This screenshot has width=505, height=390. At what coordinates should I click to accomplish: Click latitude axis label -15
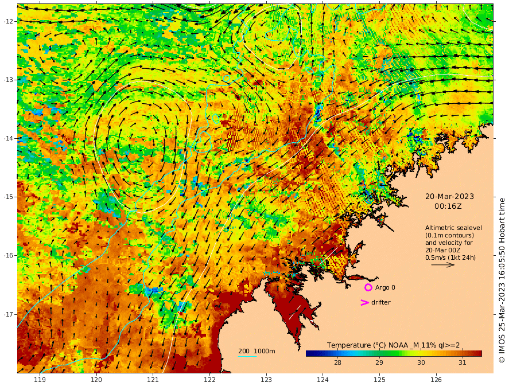[x=9, y=197]
